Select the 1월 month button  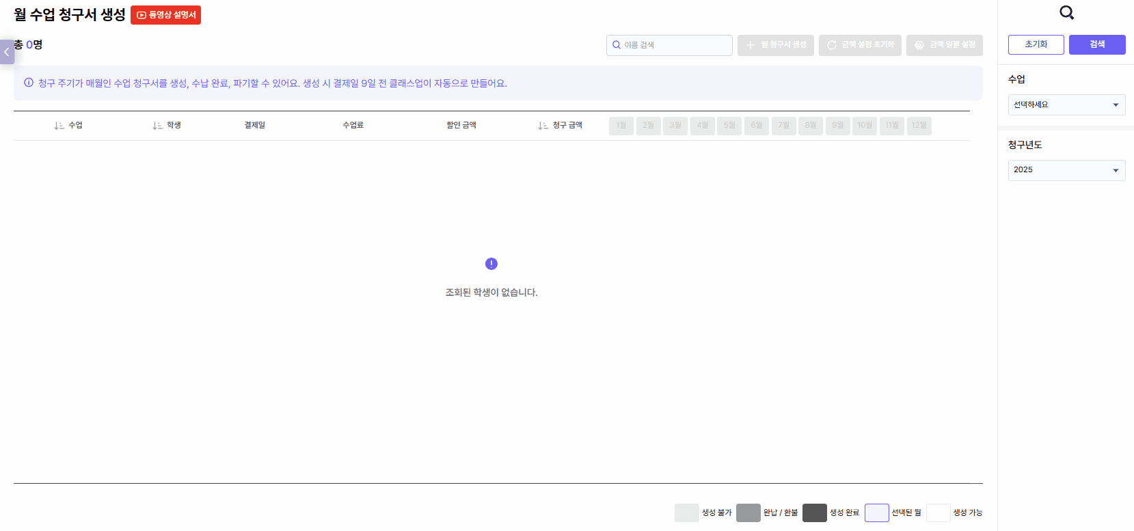point(621,126)
